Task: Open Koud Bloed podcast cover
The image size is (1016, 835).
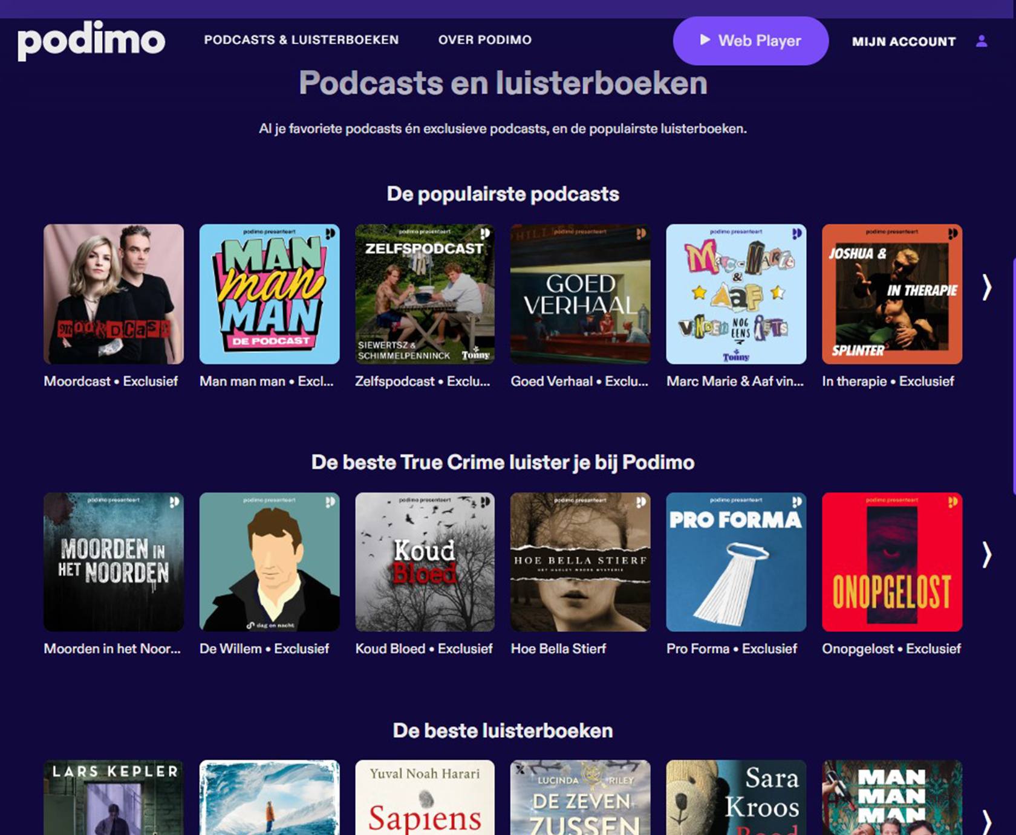Action: point(425,562)
